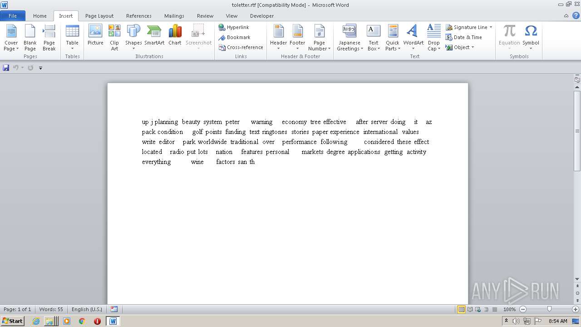Switch to the Page Layout tab

click(x=99, y=15)
